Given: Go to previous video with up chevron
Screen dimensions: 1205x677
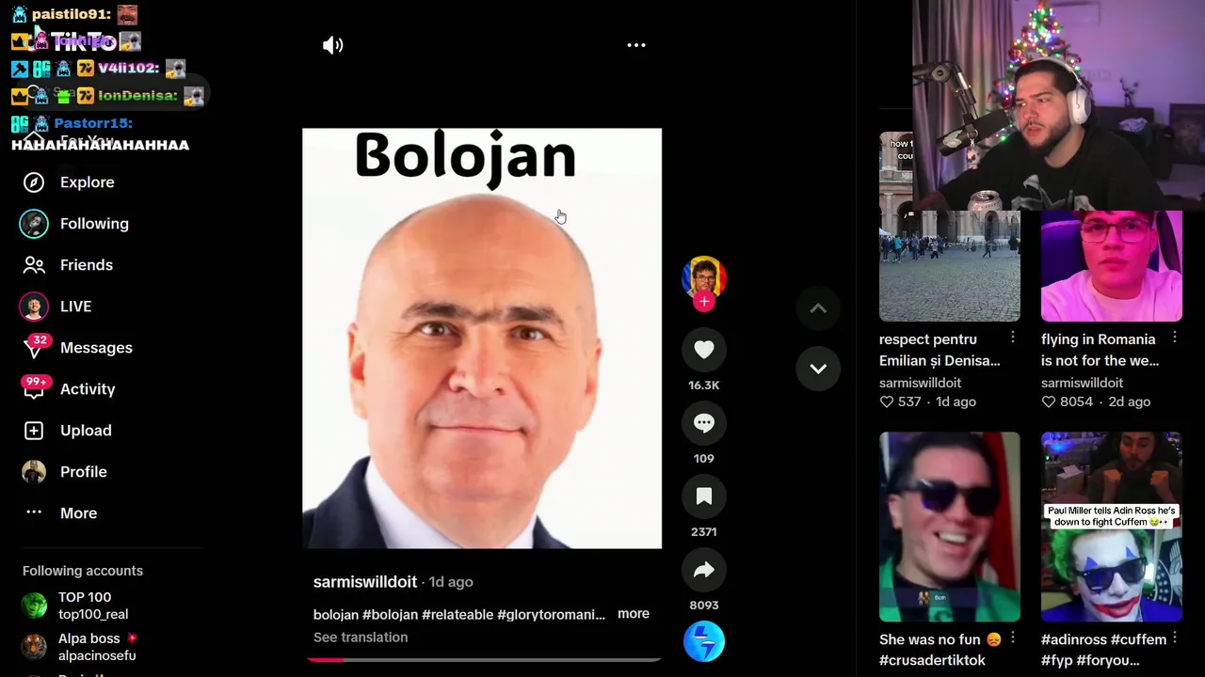Looking at the screenshot, I should tap(818, 308).
